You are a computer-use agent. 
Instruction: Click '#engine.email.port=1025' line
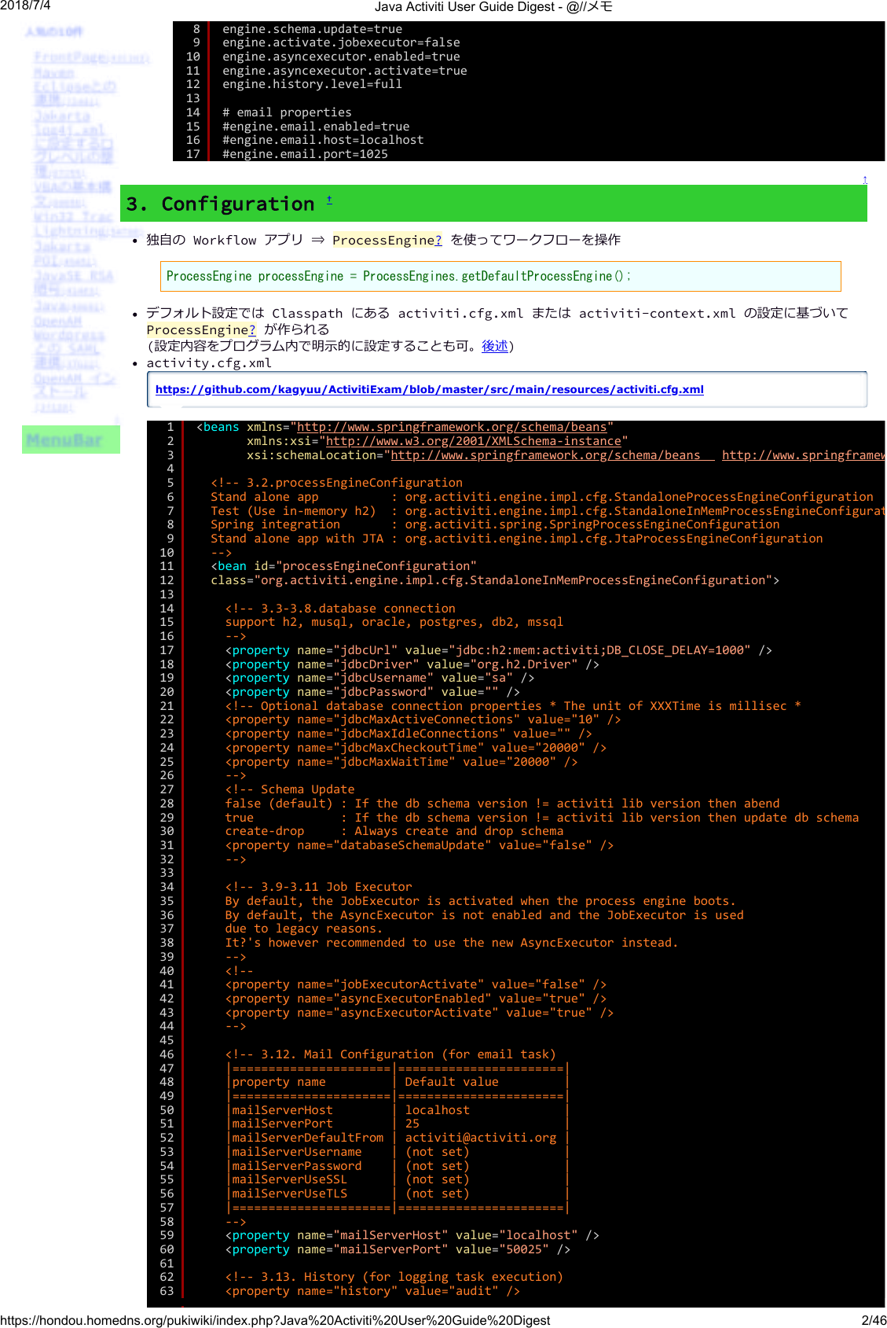tap(305, 154)
